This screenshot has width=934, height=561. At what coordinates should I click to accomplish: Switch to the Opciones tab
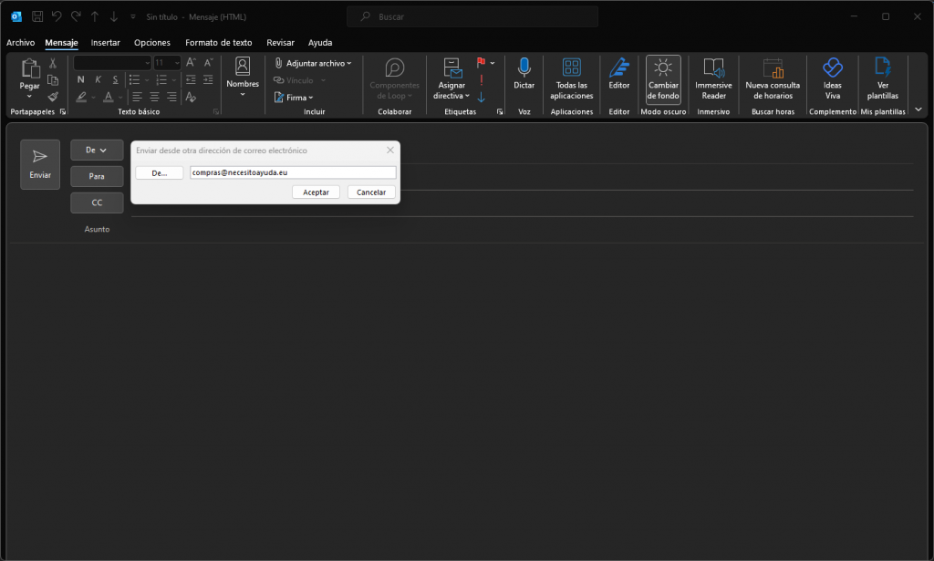click(152, 43)
